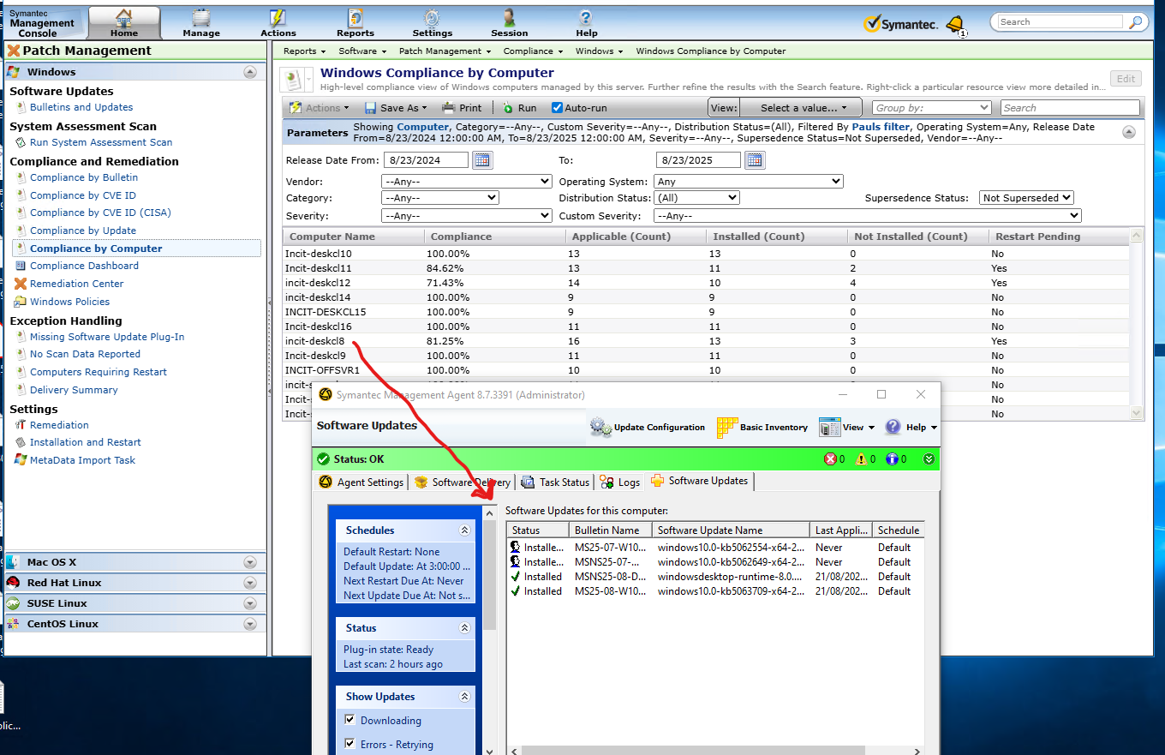Expand the SUSE Linux section

tap(250, 603)
